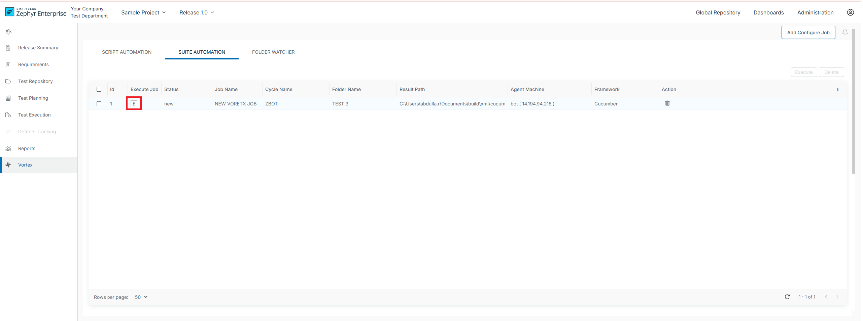Click the refresh icon in table footer
This screenshot has height=321, width=863.
tap(787, 297)
